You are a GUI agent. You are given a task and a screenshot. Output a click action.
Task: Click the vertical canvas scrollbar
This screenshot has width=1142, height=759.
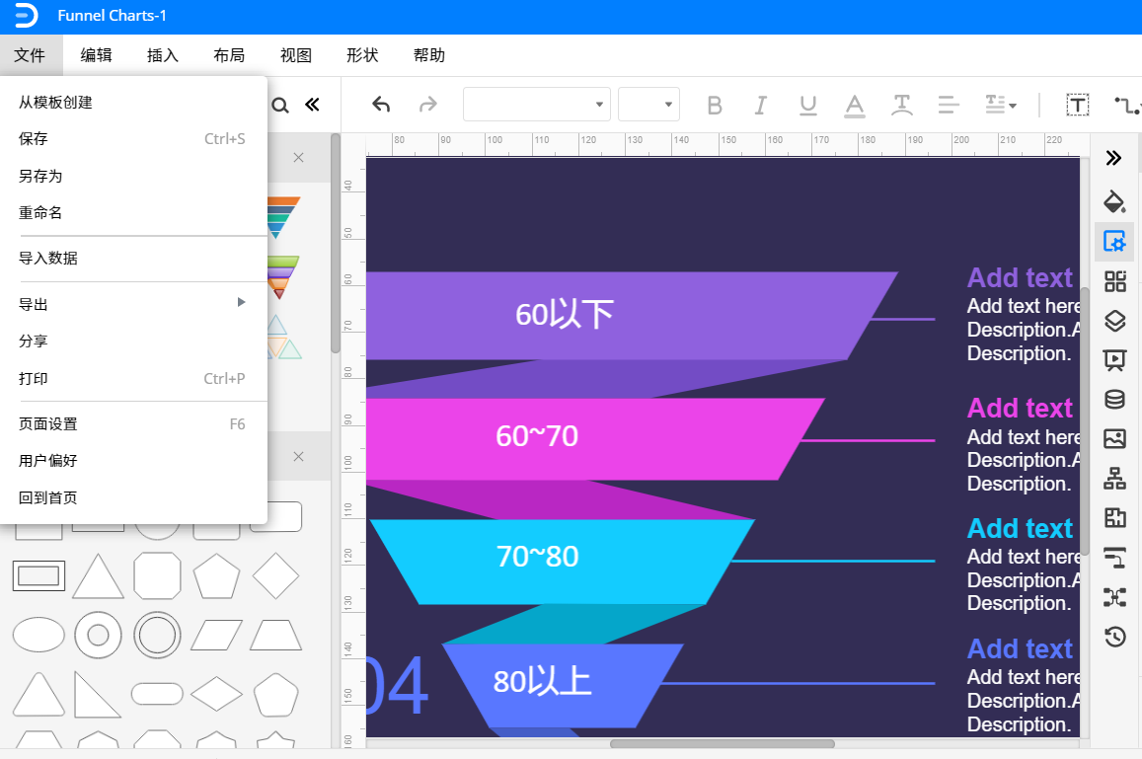(1085, 422)
